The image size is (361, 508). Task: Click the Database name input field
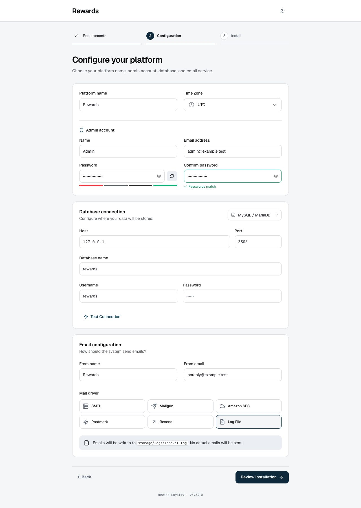click(180, 269)
